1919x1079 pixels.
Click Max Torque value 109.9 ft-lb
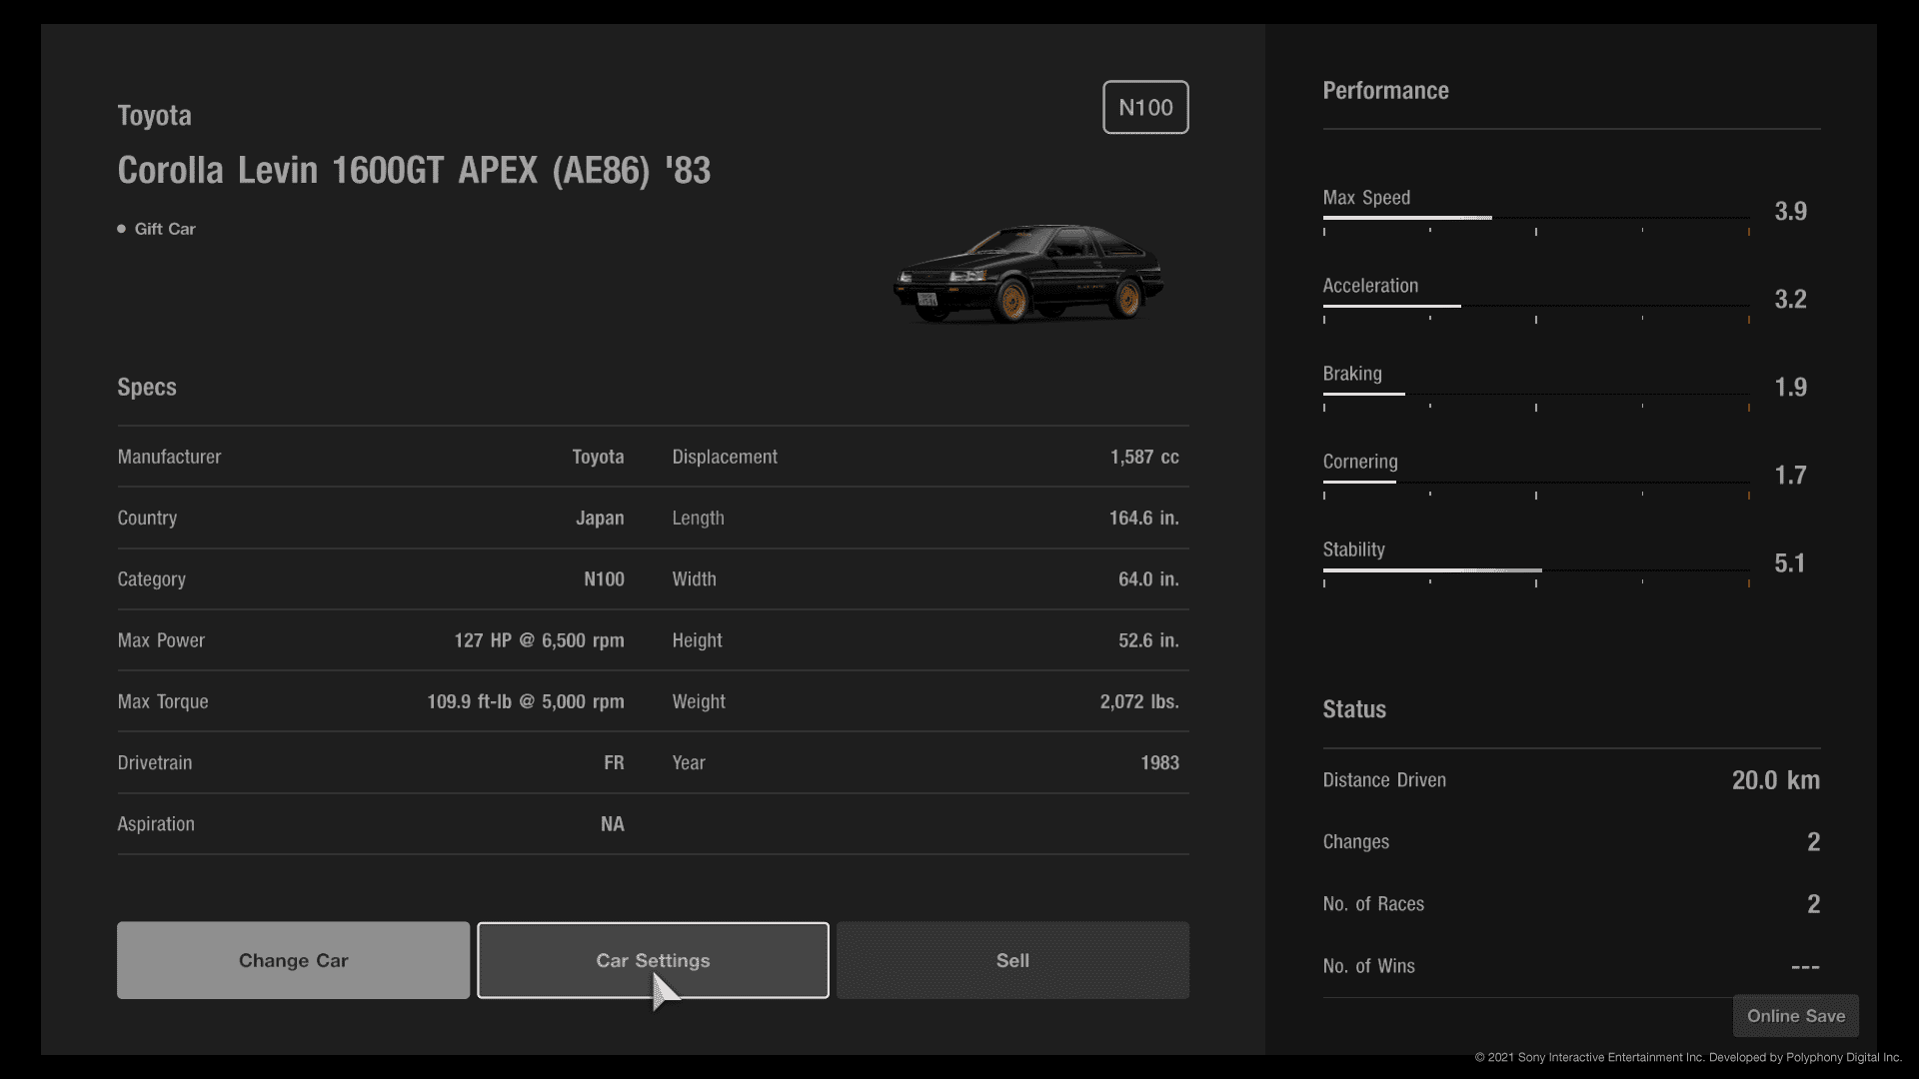coord(526,701)
